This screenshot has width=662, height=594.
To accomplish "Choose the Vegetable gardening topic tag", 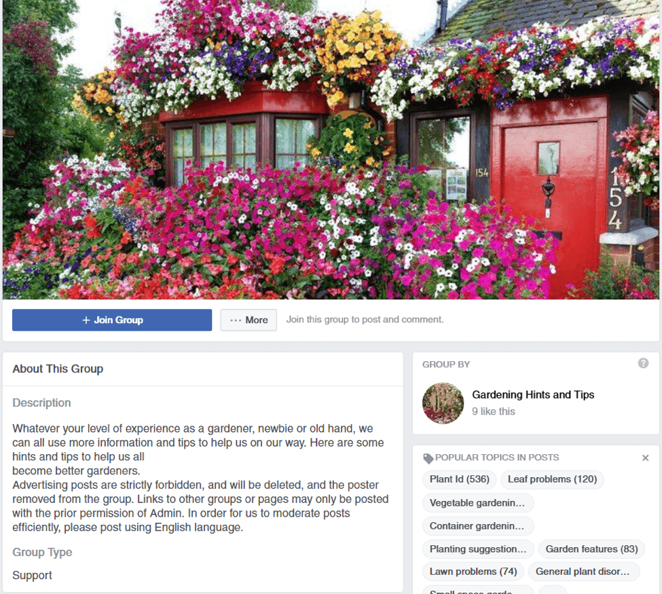I will pos(478,503).
